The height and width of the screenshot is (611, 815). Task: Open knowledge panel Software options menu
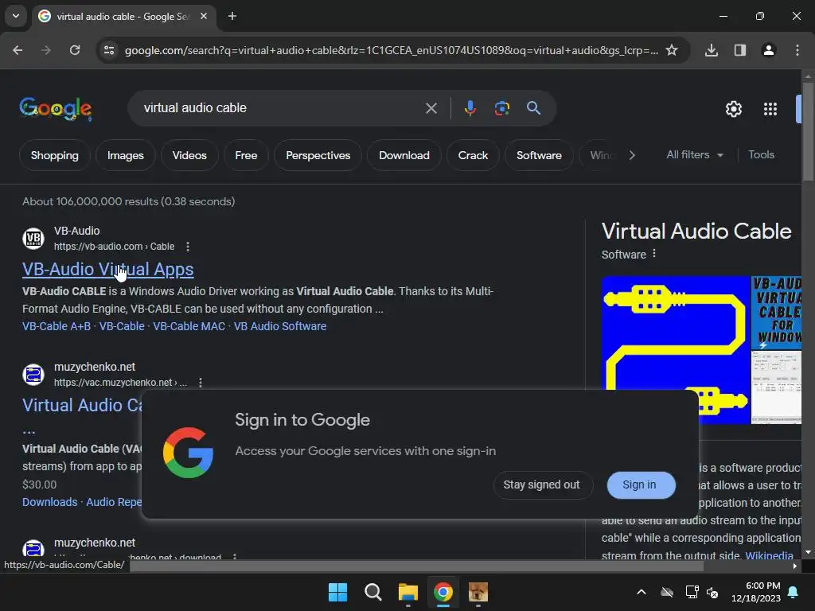(654, 254)
